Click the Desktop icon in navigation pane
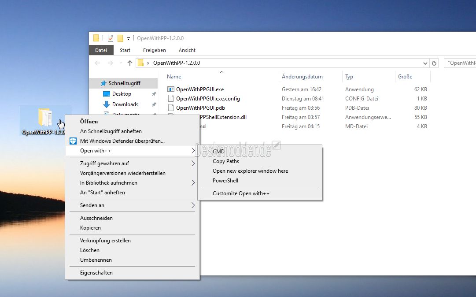 click(106, 94)
